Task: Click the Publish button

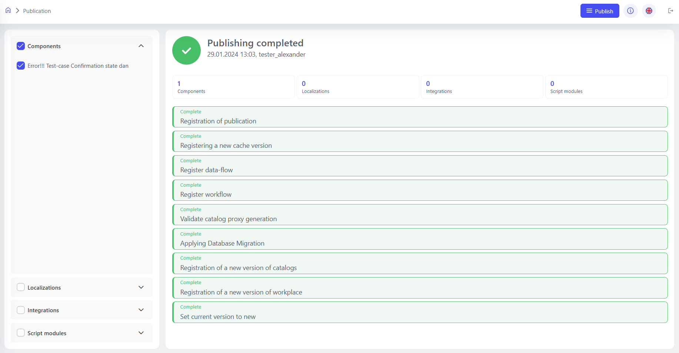Action: (x=599, y=11)
